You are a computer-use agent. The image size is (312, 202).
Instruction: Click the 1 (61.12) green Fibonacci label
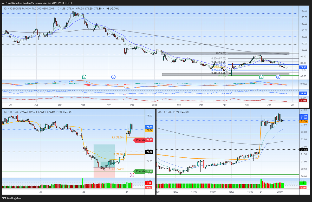coord(221,76)
